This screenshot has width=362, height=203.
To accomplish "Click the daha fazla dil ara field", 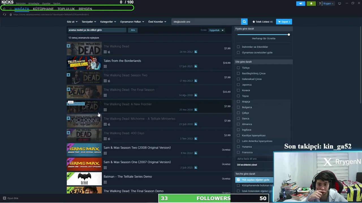I will (255, 159).
